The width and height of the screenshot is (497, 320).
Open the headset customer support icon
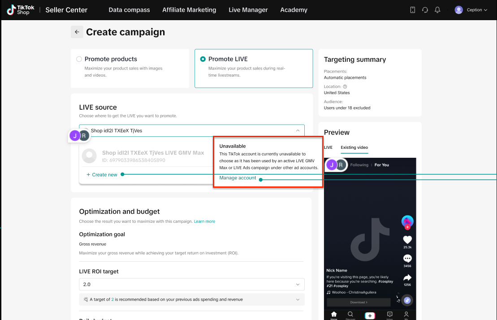(x=425, y=10)
